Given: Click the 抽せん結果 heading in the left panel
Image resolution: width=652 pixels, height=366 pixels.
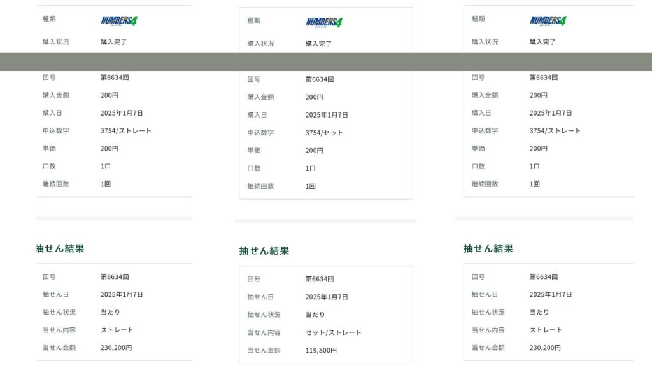Looking at the screenshot, I should click(x=60, y=248).
